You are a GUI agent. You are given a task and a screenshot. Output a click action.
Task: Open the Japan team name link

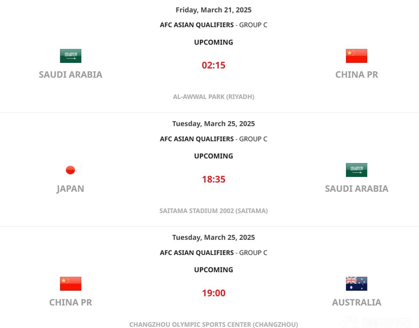pos(71,188)
